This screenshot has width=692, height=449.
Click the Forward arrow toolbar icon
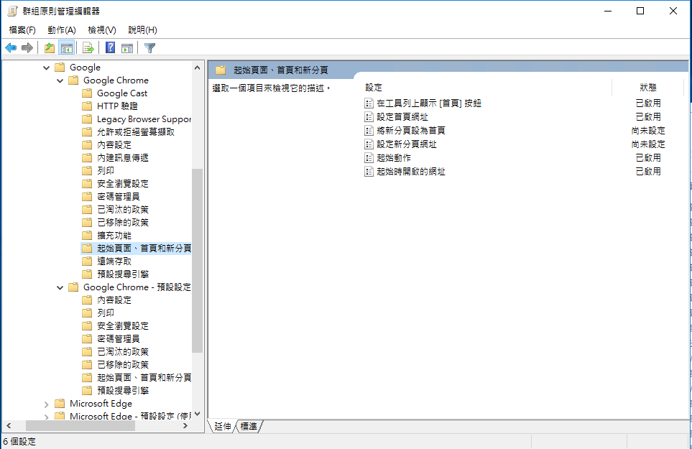pyautogui.click(x=27, y=47)
